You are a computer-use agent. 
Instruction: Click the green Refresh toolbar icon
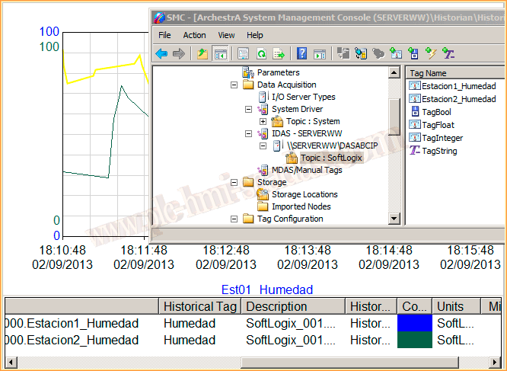pyautogui.click(x=261, y=53)
